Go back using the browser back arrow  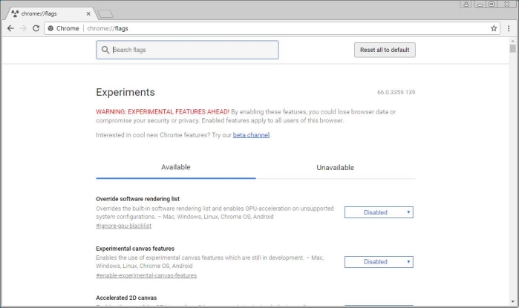[10, 28]
